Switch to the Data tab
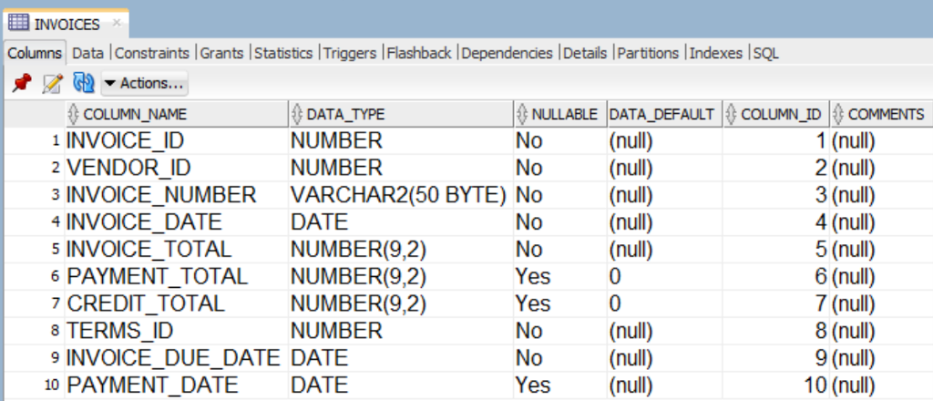Viewport: 933px width, 401px height. tap(88, 53)
